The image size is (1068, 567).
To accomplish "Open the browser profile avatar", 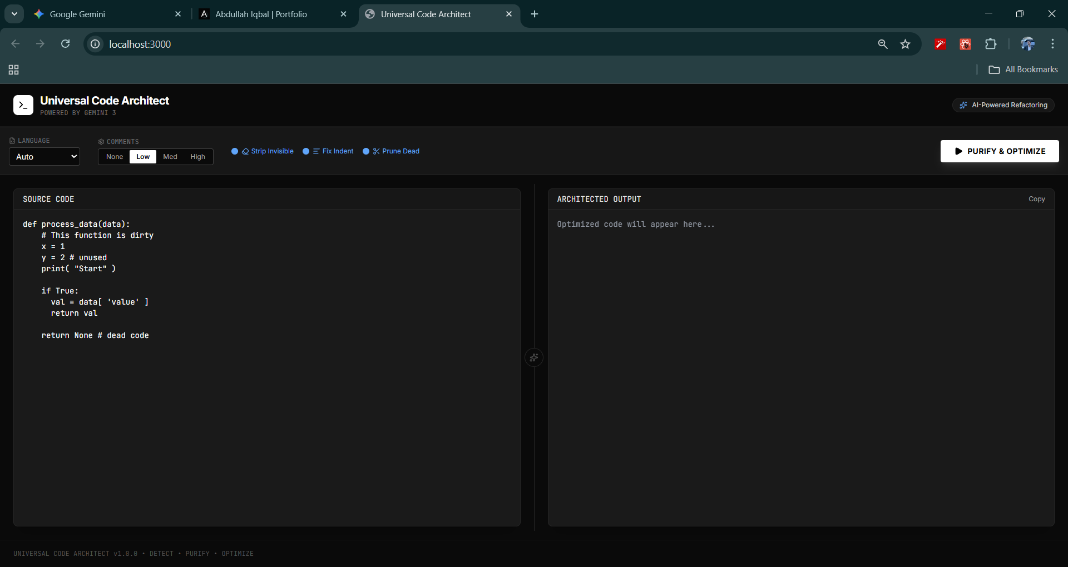I will click(x=1027, y=44).
